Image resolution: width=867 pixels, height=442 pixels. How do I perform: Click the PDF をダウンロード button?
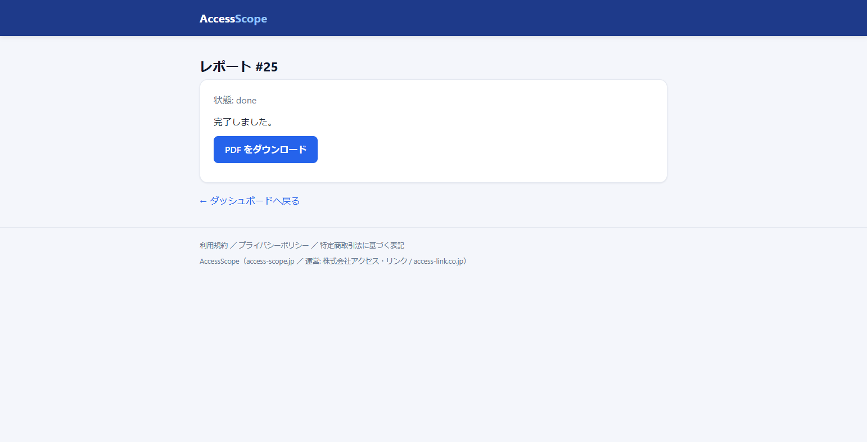pos(265,150)
